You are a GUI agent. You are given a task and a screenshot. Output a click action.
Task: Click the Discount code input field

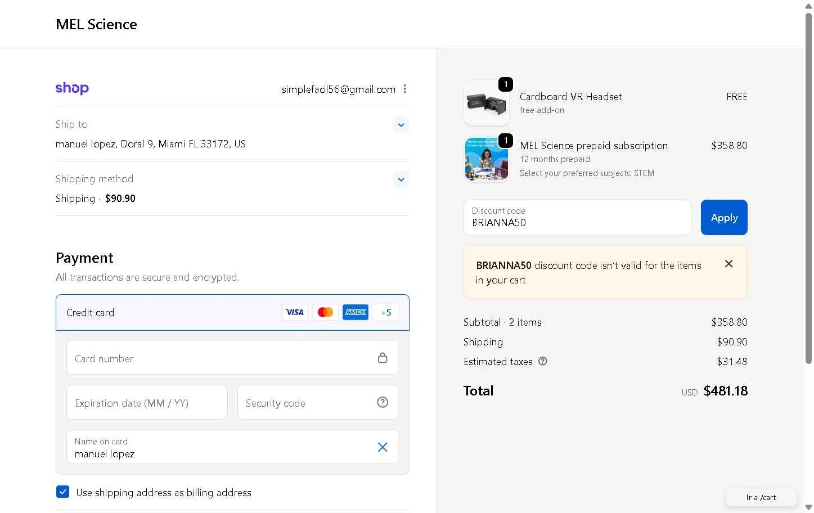577,217
